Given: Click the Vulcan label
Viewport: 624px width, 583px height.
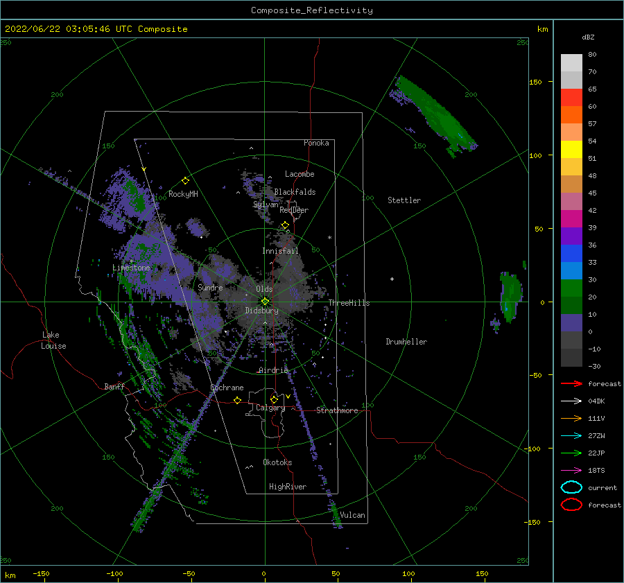Looking at the screenshot, I should 352,515.
